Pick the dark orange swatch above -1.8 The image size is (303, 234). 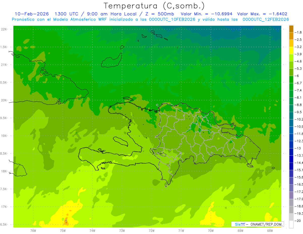[291, 29]
